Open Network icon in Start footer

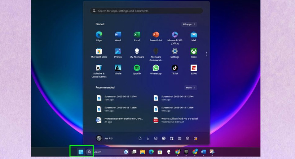tap(164, 138)
